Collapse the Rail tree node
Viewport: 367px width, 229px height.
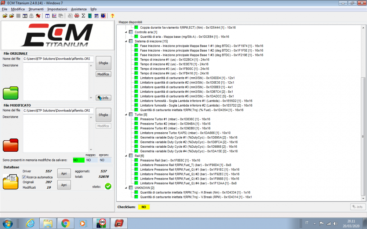point(126,156)
